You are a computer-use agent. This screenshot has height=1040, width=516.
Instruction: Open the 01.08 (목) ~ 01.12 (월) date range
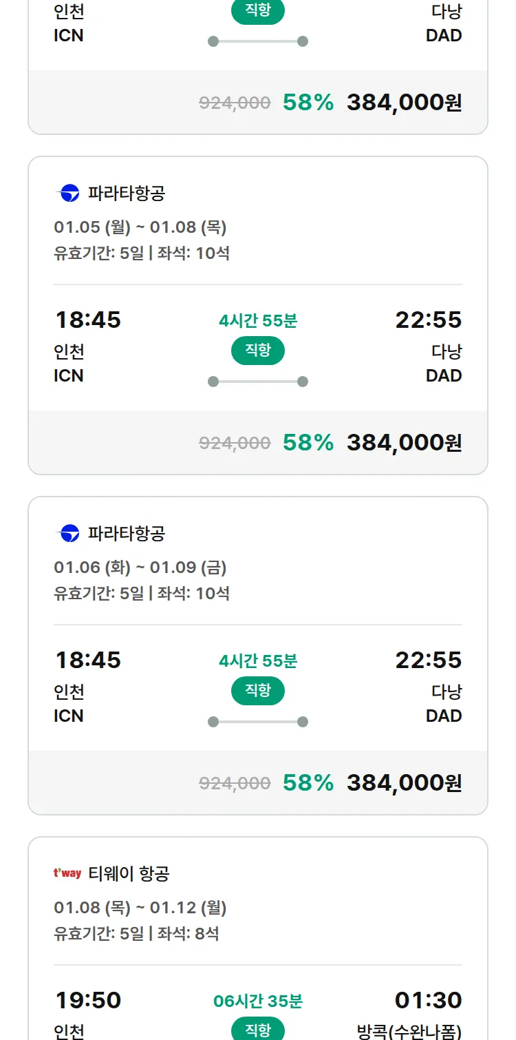pyautogui.click(x=140, y=908)
